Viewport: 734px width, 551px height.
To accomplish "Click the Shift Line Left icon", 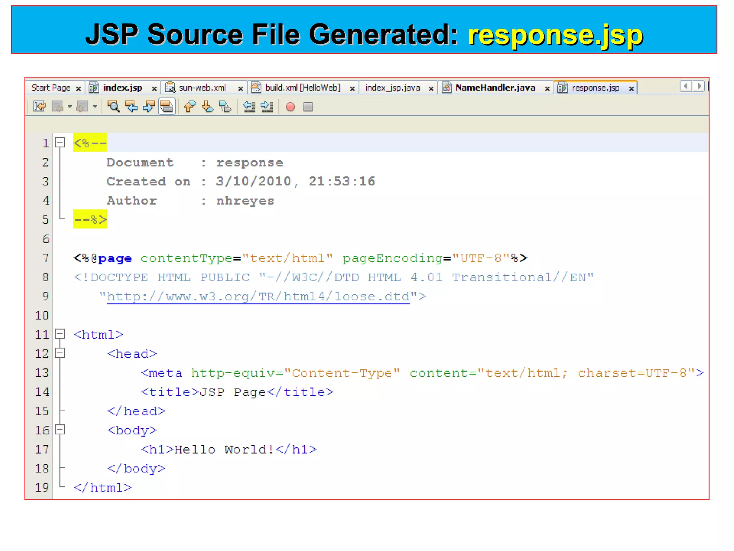I will [x=249, y=107].
